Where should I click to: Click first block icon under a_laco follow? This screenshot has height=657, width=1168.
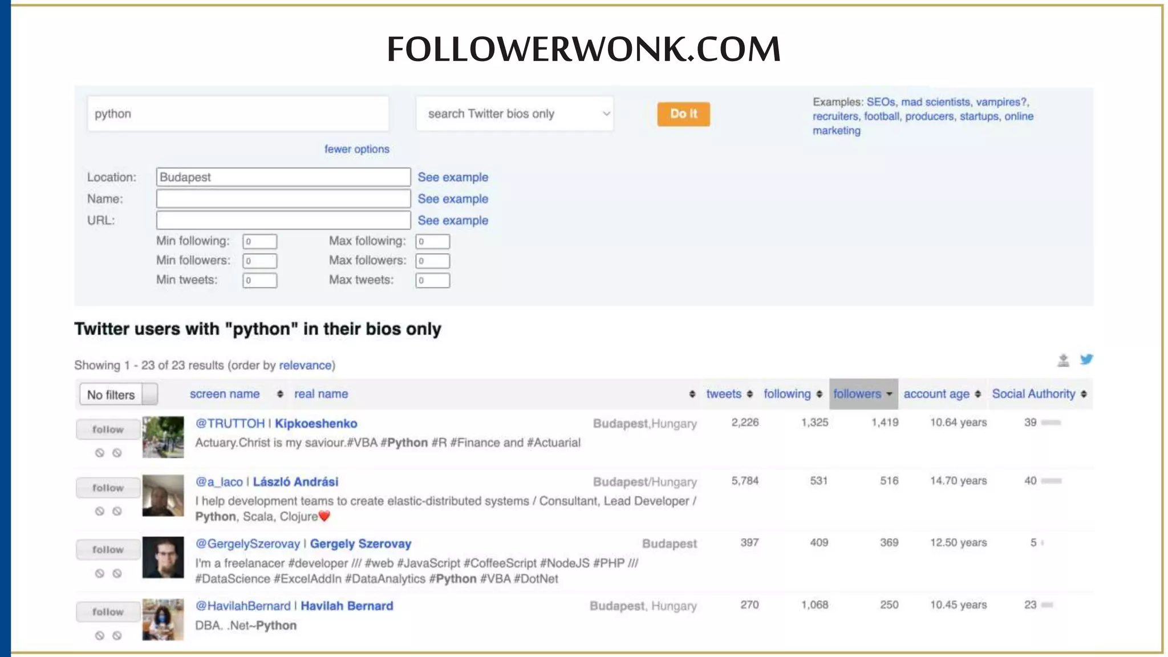point(100,511)
